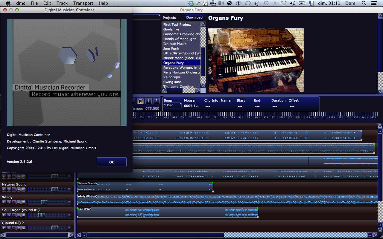
Task: Open the FX panel for the Whirly track
Action: click(x=24, y=202)
